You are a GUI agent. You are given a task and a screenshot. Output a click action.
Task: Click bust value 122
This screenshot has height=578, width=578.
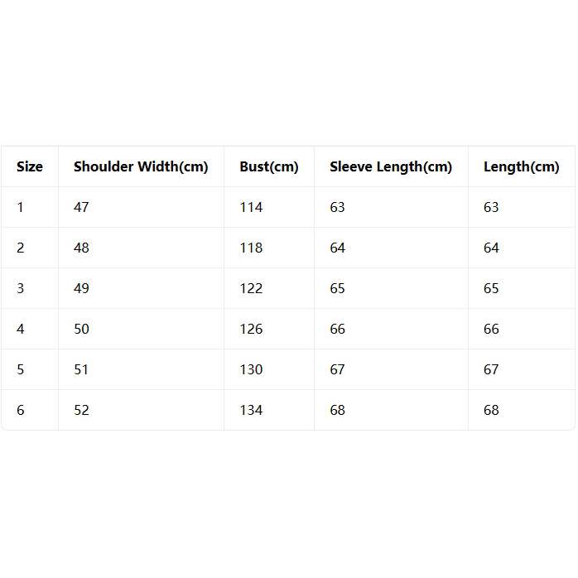pyautogui.click(x=251, y=288)
